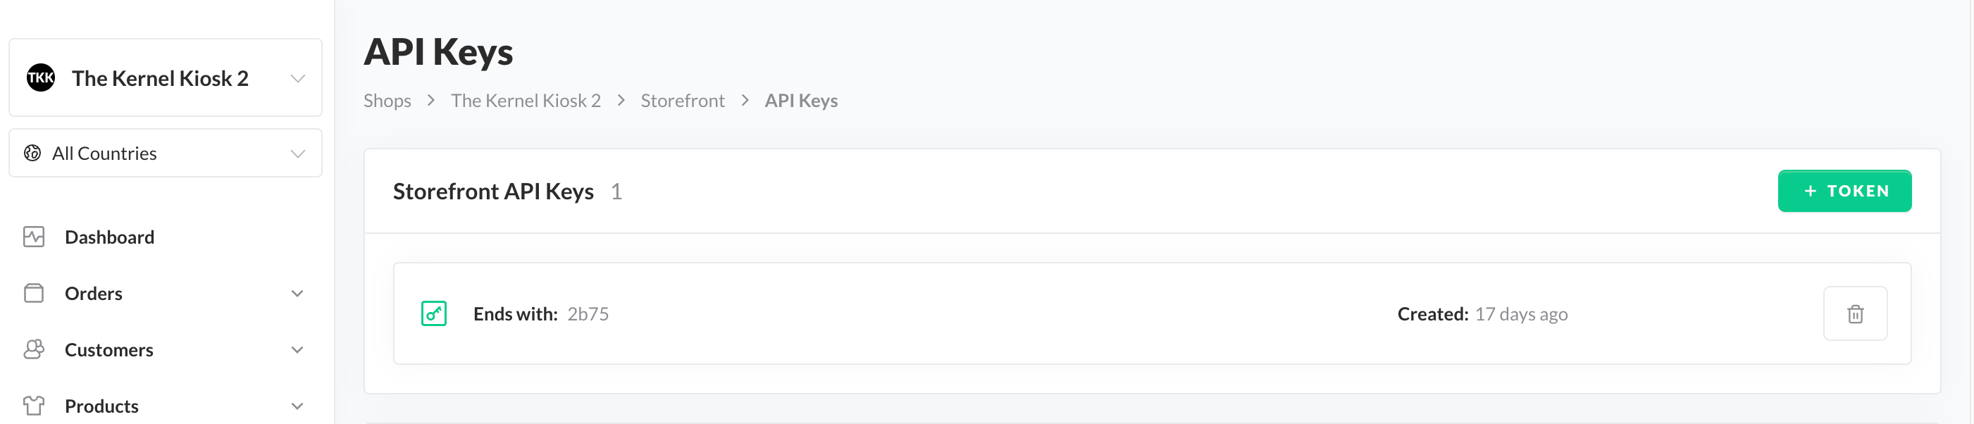Select Customers in the sidebar menu
Viewport: 1974px width, 424px height.
[108, 349]
